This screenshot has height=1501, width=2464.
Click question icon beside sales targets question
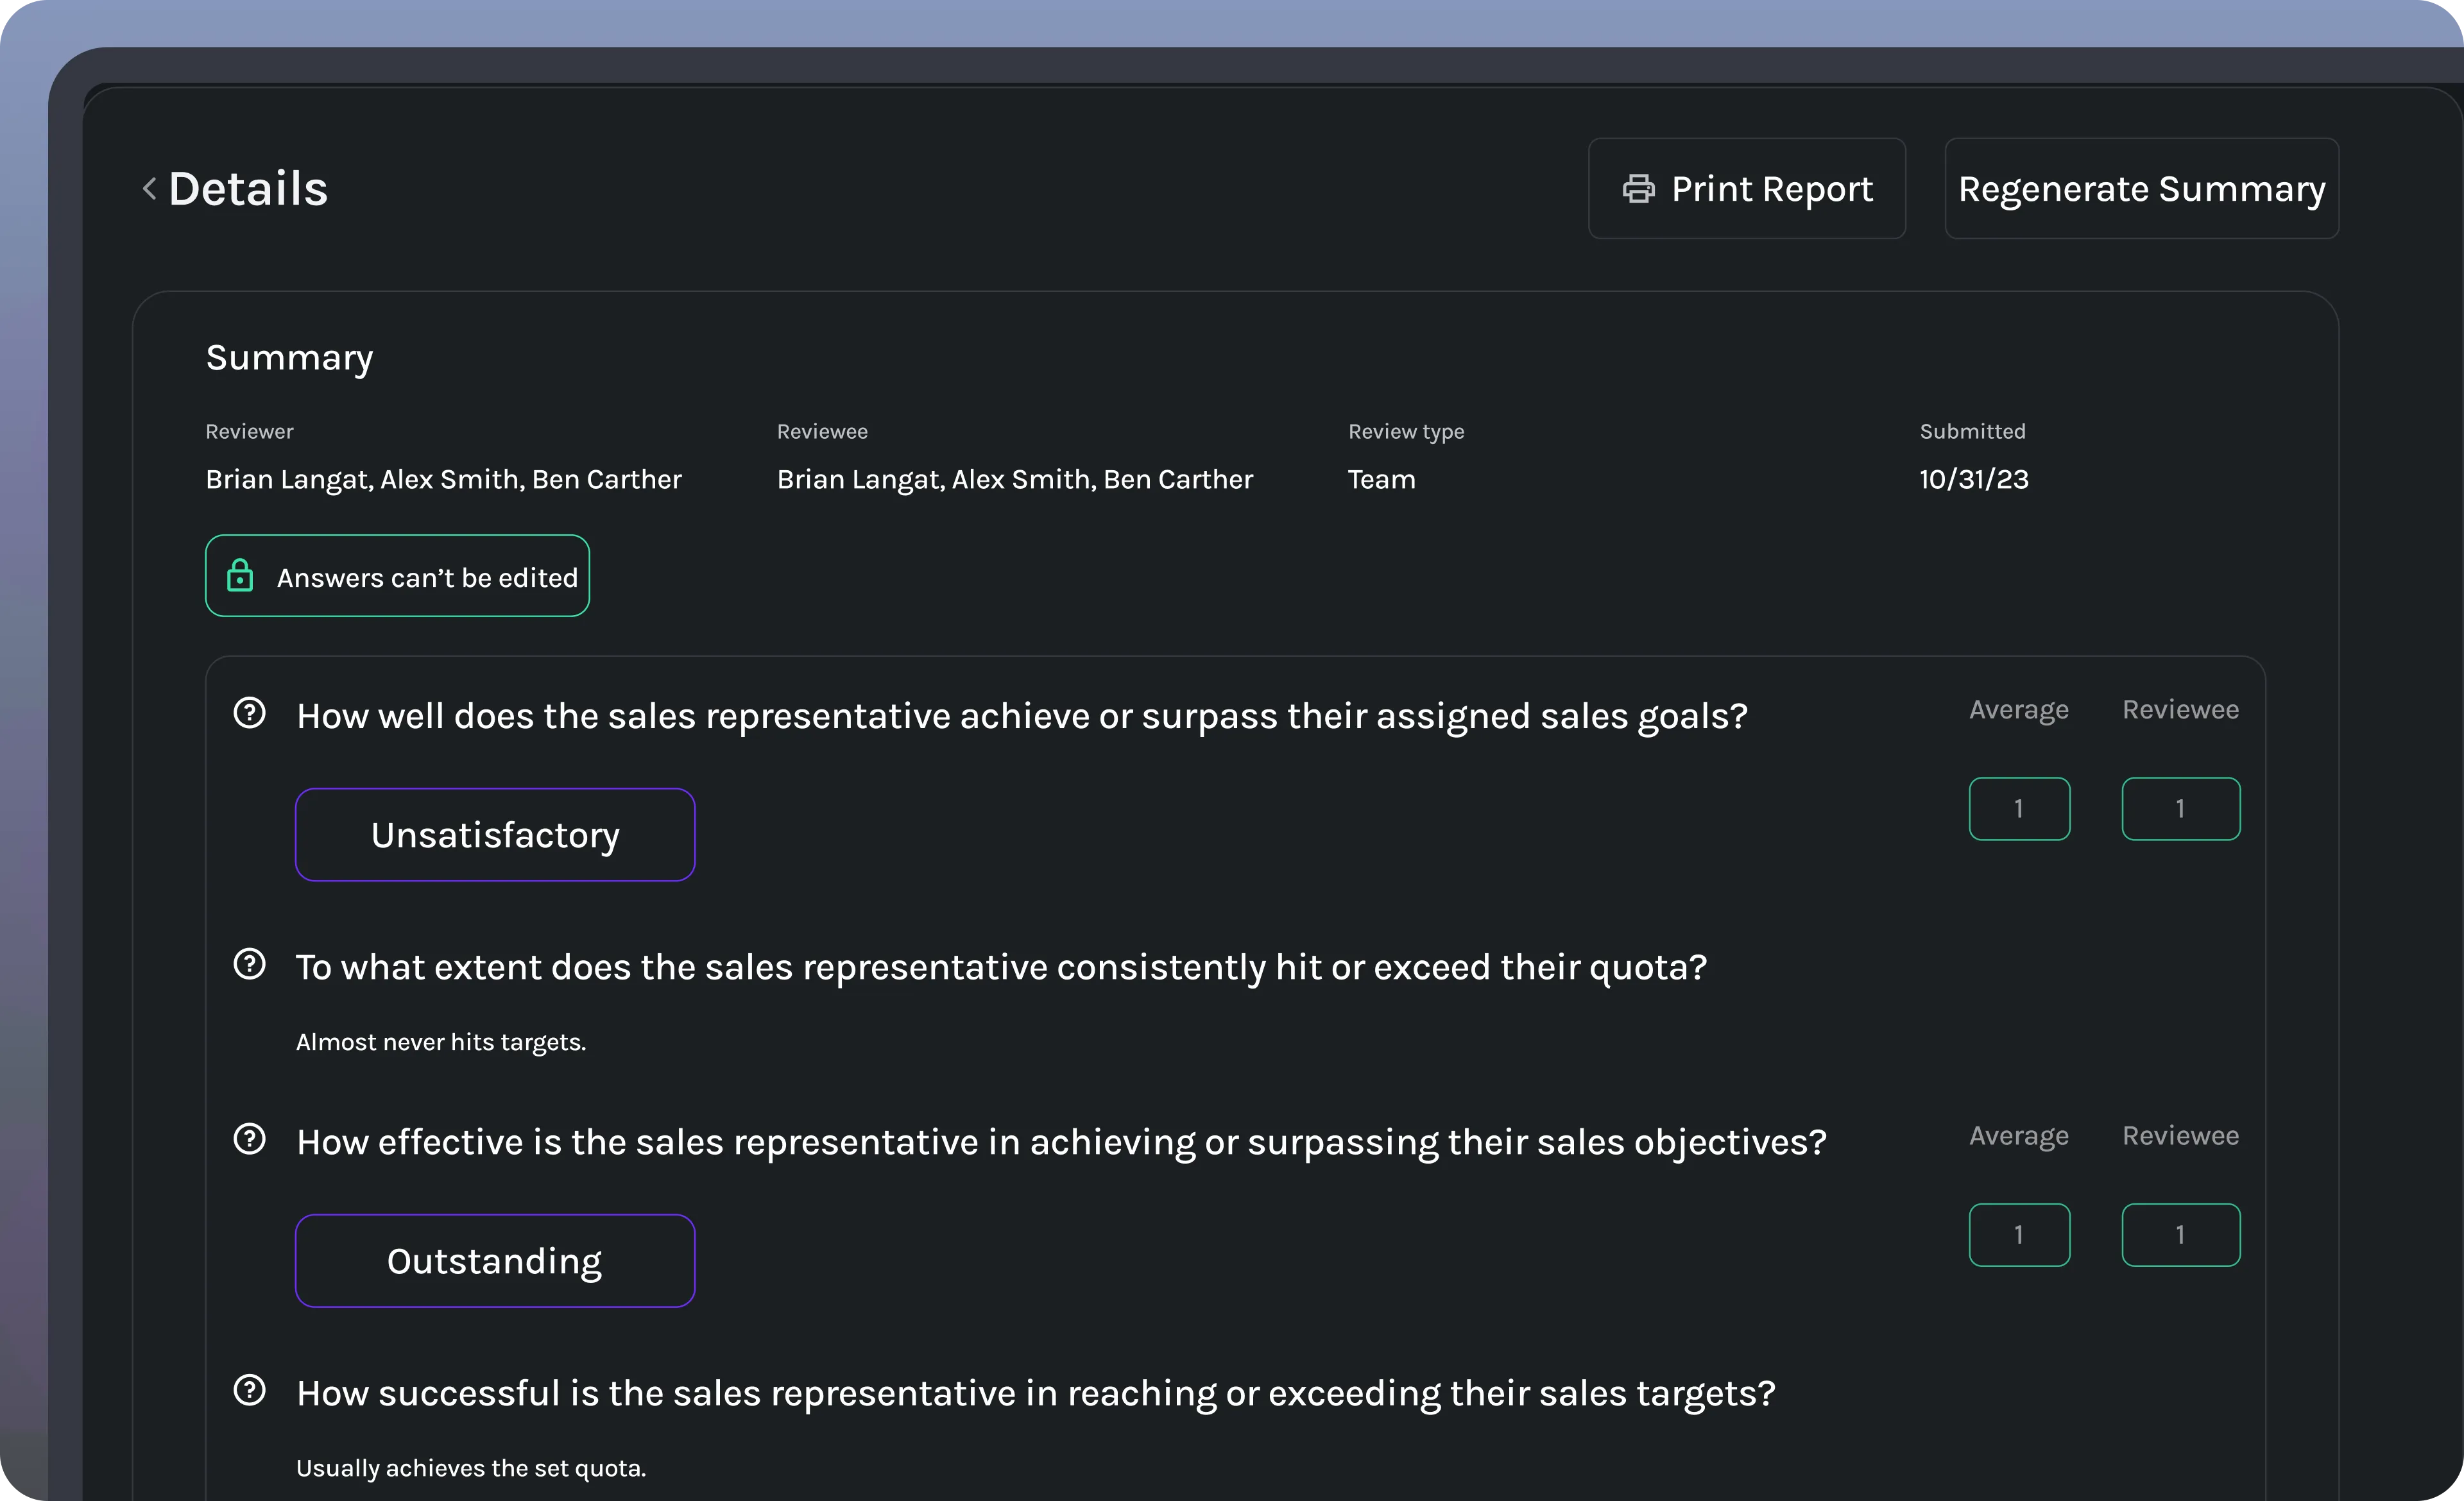[249, 1390]
